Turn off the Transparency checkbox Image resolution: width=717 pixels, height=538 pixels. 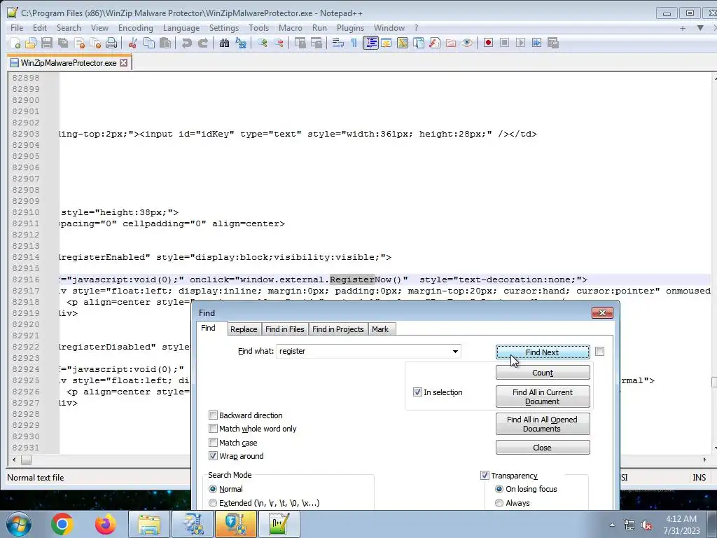click(x=485, y=476)
